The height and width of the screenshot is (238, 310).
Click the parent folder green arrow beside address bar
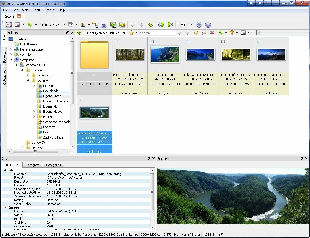[x=79, y=33]
